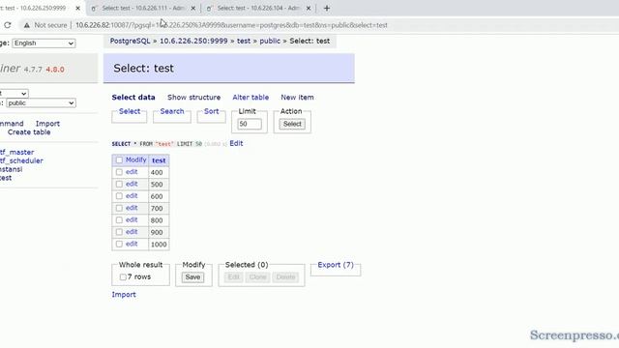Open the tf_master table in sidebar
The height and width of the screenshot is (348, 619).
[x=17, y=152]
